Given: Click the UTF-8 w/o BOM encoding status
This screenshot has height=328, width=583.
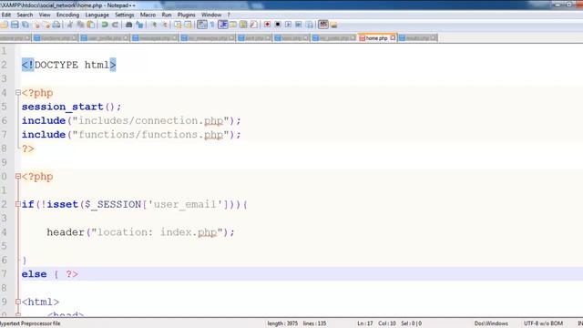Looking at the screenshot, I should [x=543, y=323].
